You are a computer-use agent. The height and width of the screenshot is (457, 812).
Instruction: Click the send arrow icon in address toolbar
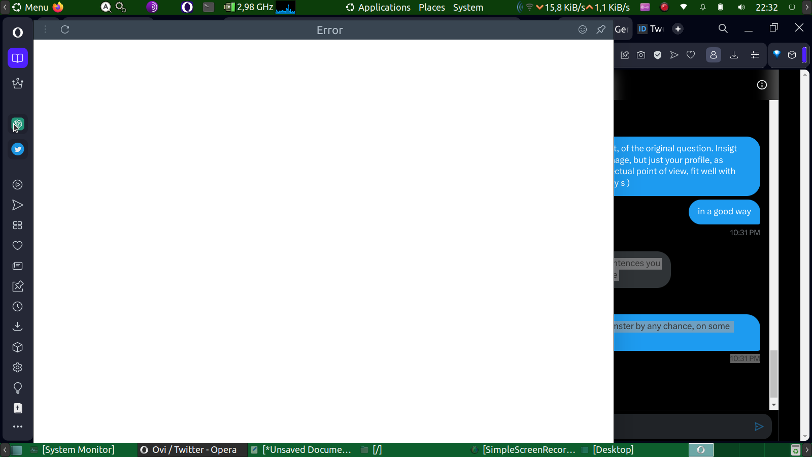pos(674,55)
